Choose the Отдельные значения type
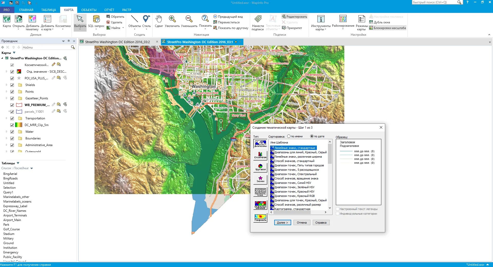This screenshot has height=267, width=493. click(260, 205)
